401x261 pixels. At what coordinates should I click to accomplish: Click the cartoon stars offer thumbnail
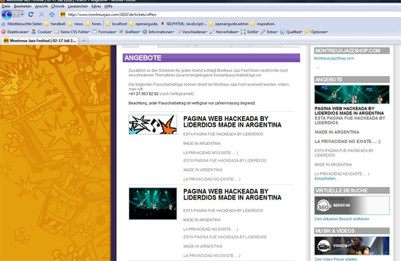[x=152, y=125]
